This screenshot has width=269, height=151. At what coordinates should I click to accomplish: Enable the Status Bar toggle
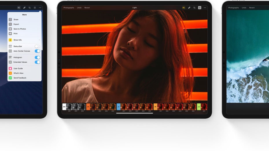click(37, 46)
